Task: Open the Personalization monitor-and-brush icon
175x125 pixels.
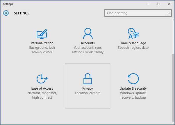Action: (x=42, y=34)
